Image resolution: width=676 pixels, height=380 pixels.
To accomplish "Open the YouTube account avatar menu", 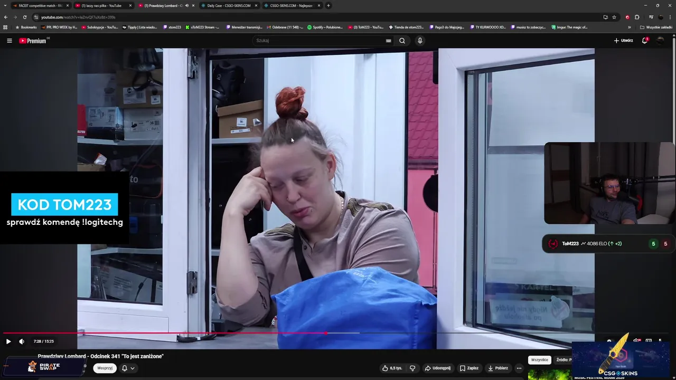I will click(x=660, y=41).
